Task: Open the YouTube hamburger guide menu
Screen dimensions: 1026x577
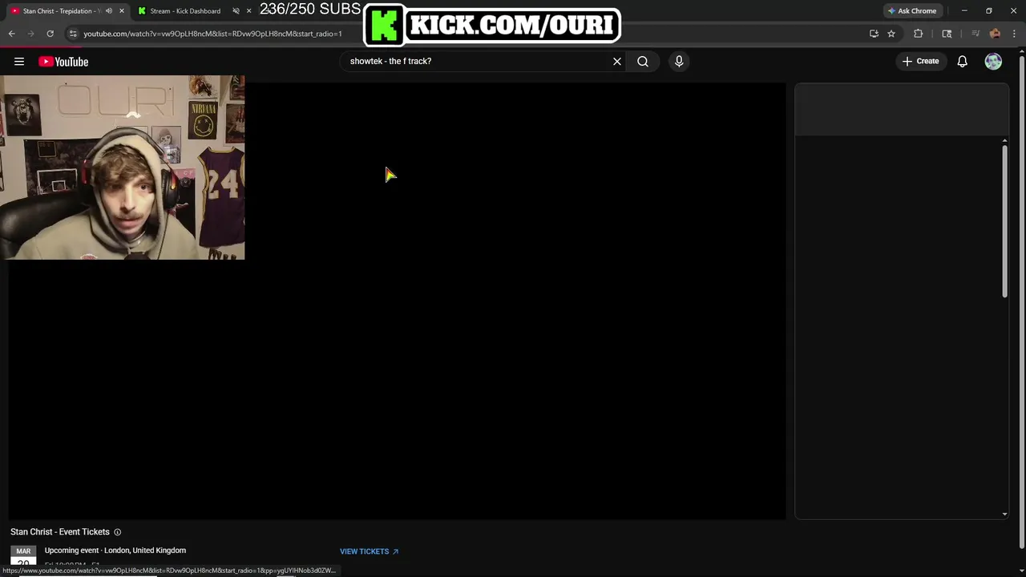Action: (19, 62)
